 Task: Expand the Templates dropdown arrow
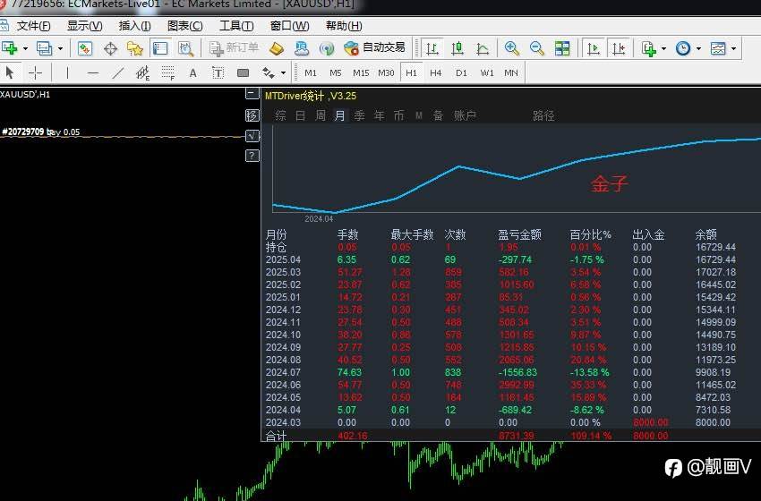[733, 48]
